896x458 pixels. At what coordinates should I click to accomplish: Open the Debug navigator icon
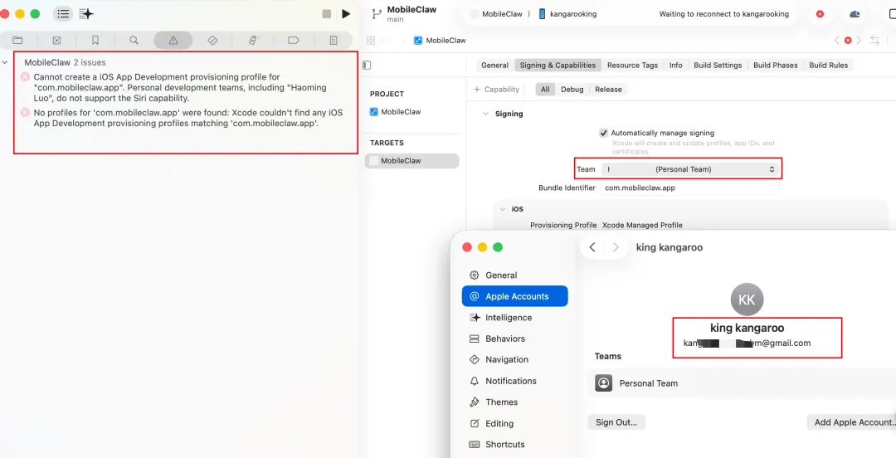[x=255, y=40]
